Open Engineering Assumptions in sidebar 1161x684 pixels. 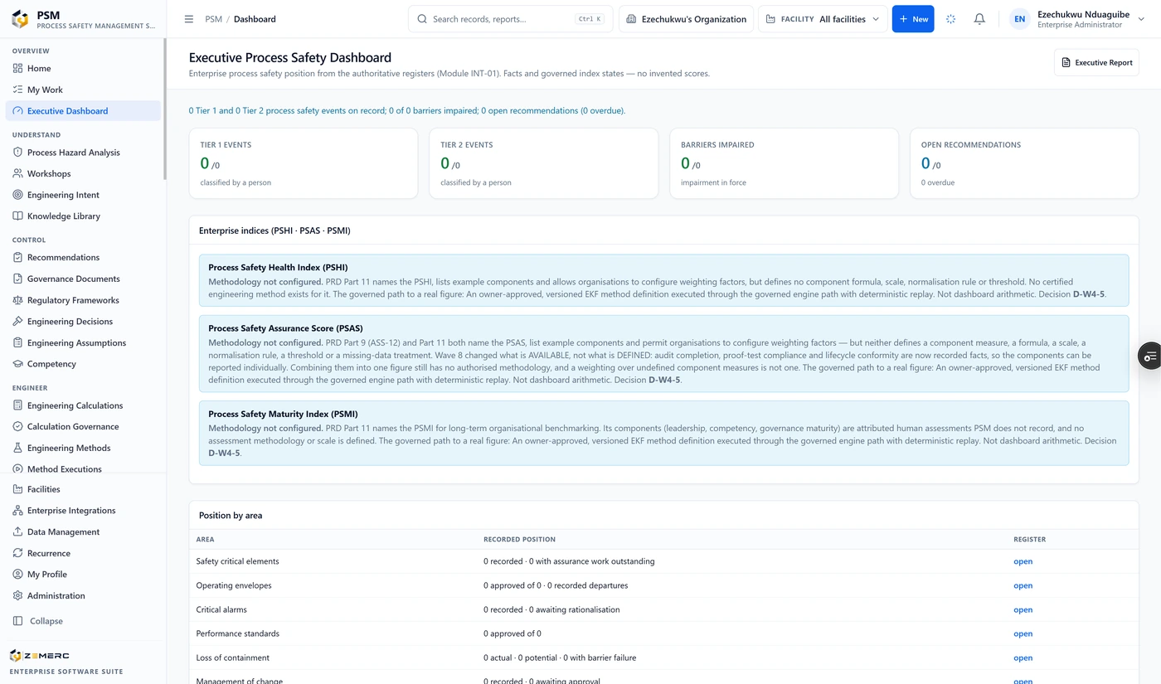pos(83,342)
